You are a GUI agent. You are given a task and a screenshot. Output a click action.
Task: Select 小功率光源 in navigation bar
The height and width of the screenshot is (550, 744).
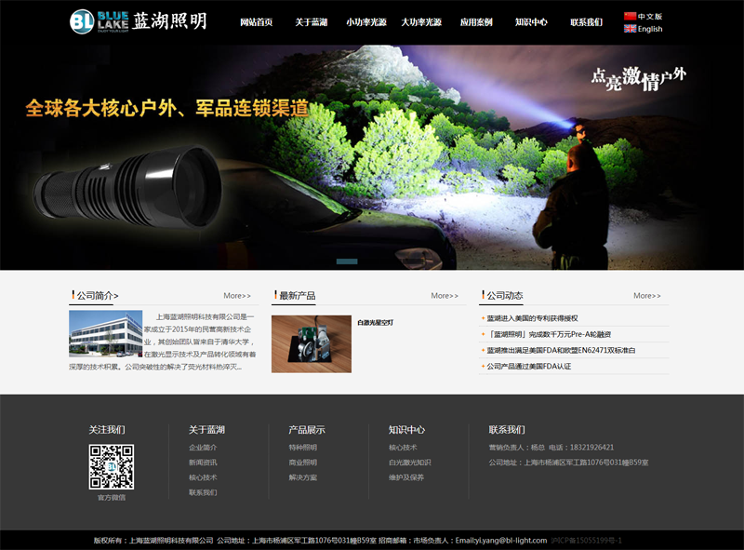365,22
